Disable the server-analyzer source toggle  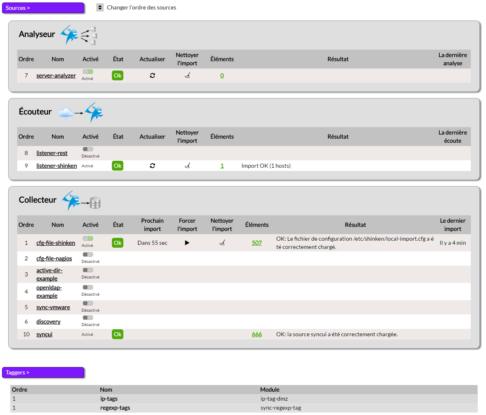88,72
